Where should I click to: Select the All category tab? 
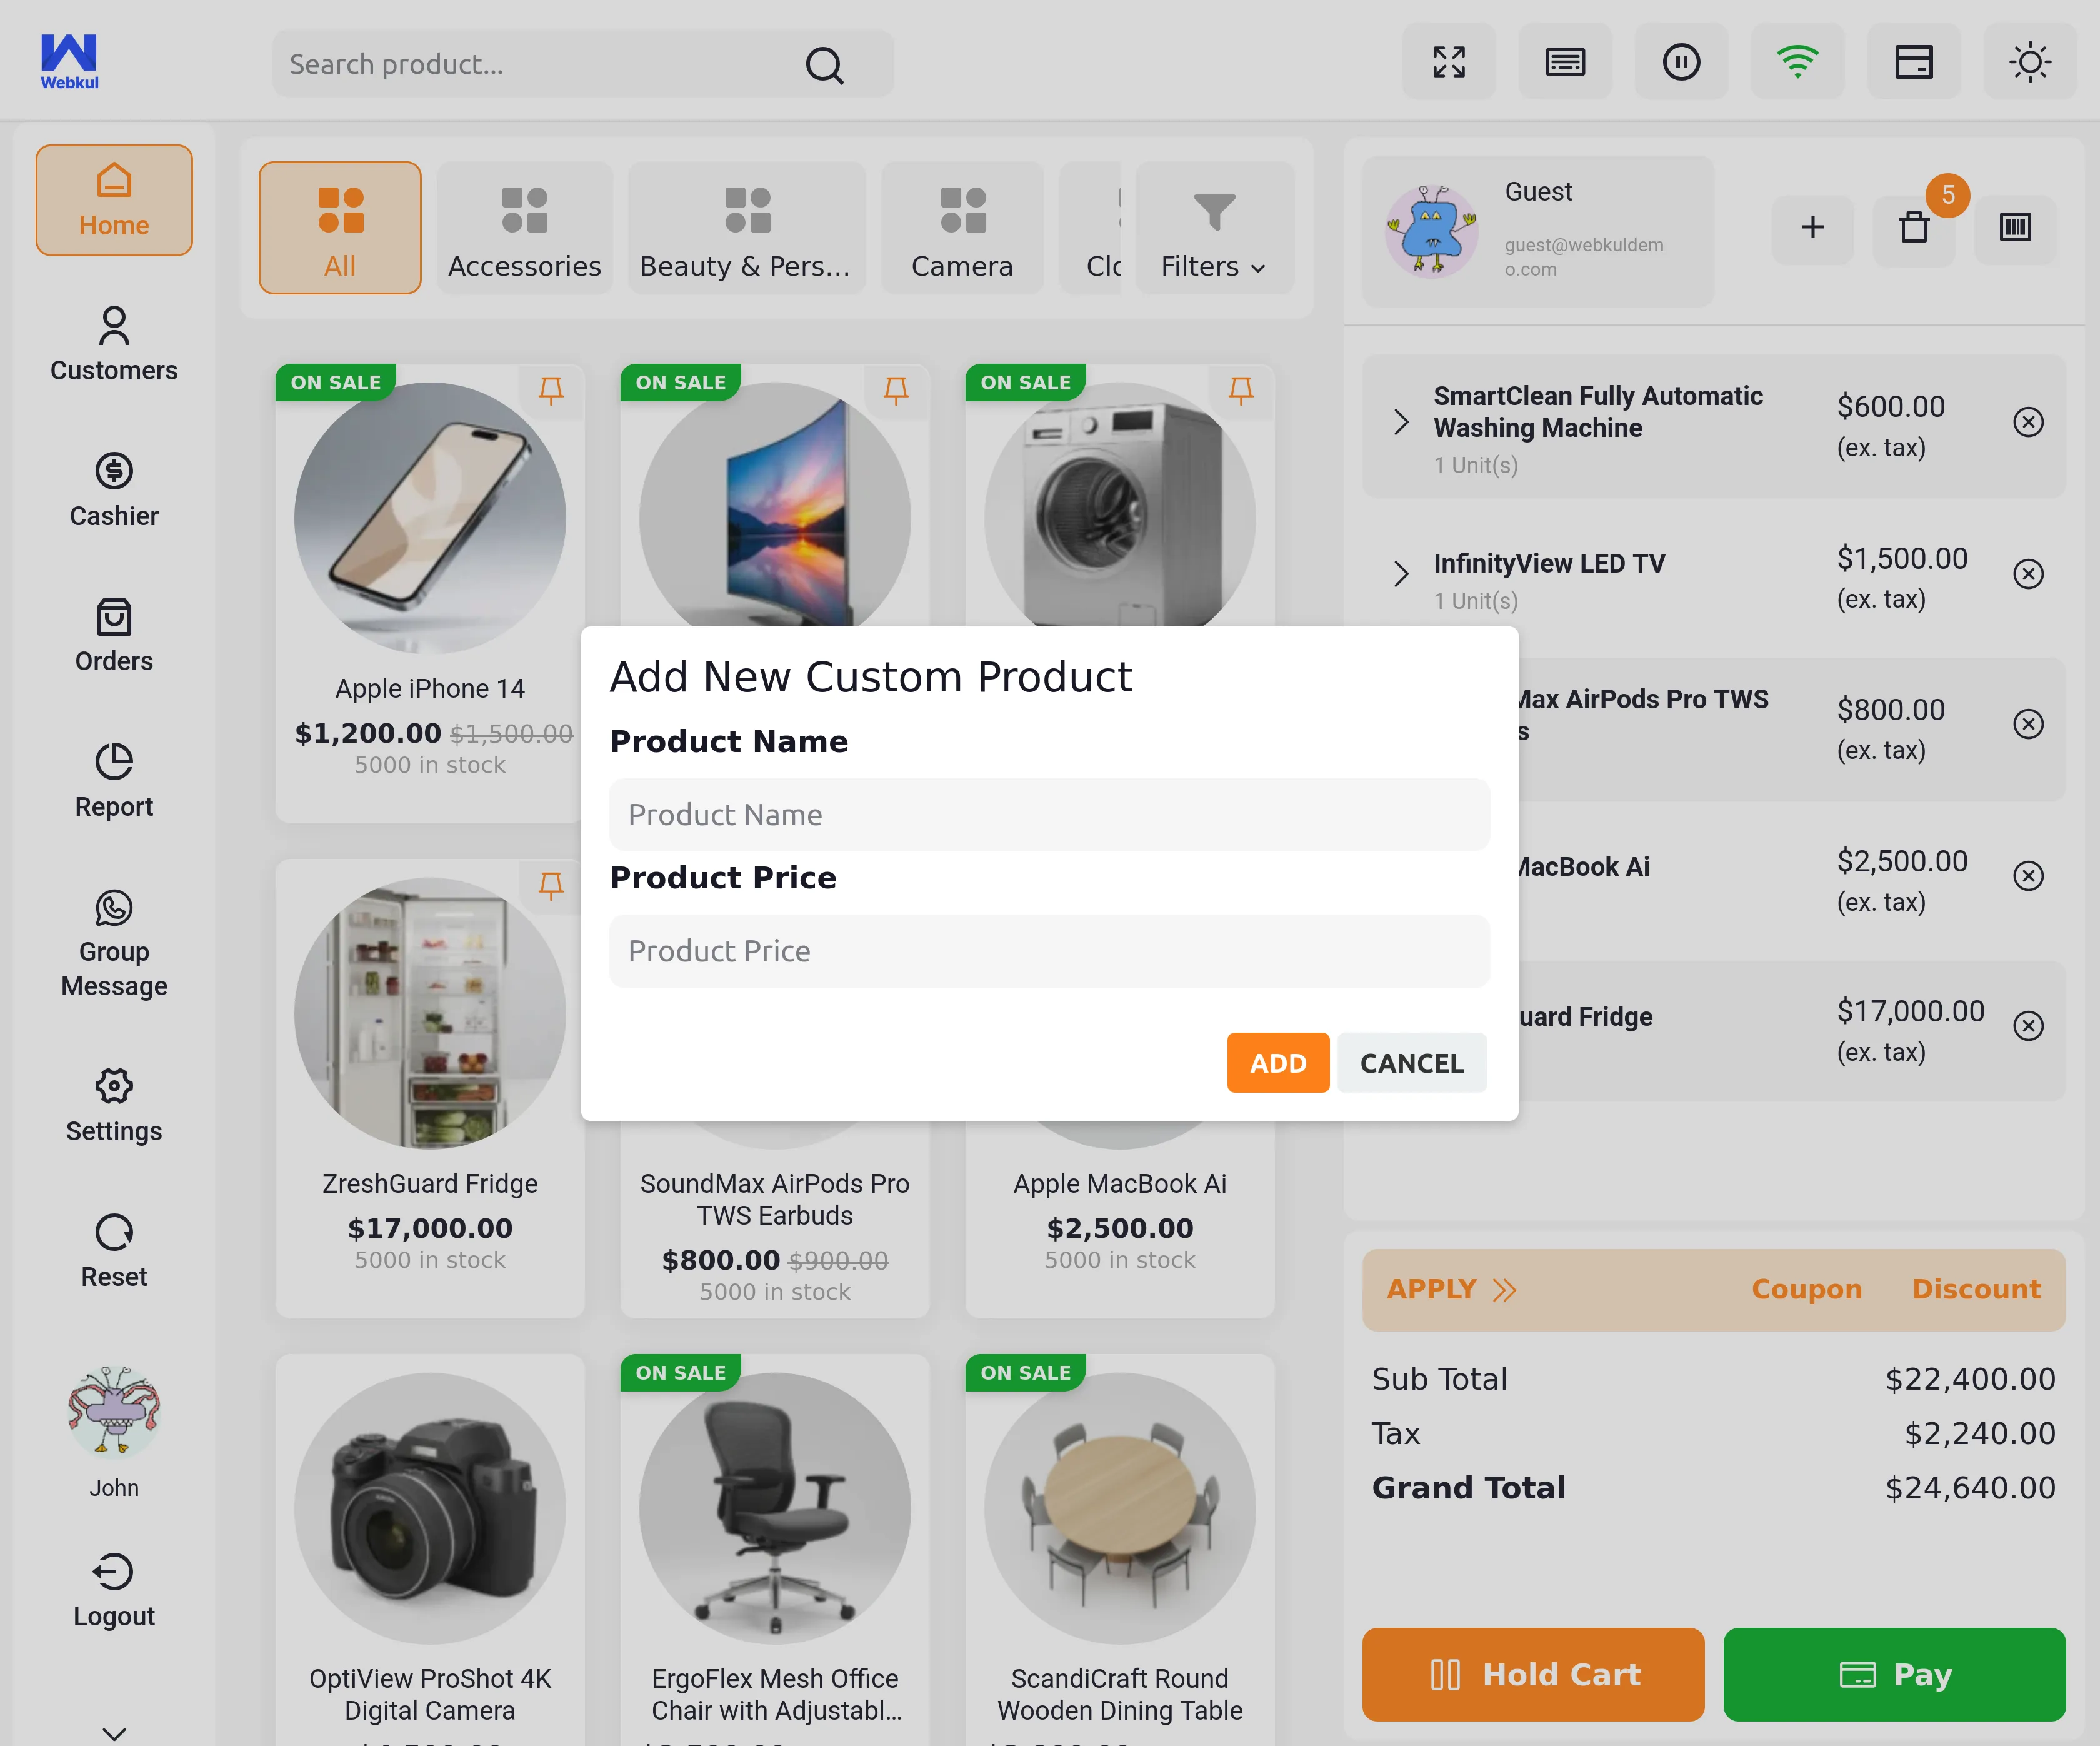tap(340, 228)
